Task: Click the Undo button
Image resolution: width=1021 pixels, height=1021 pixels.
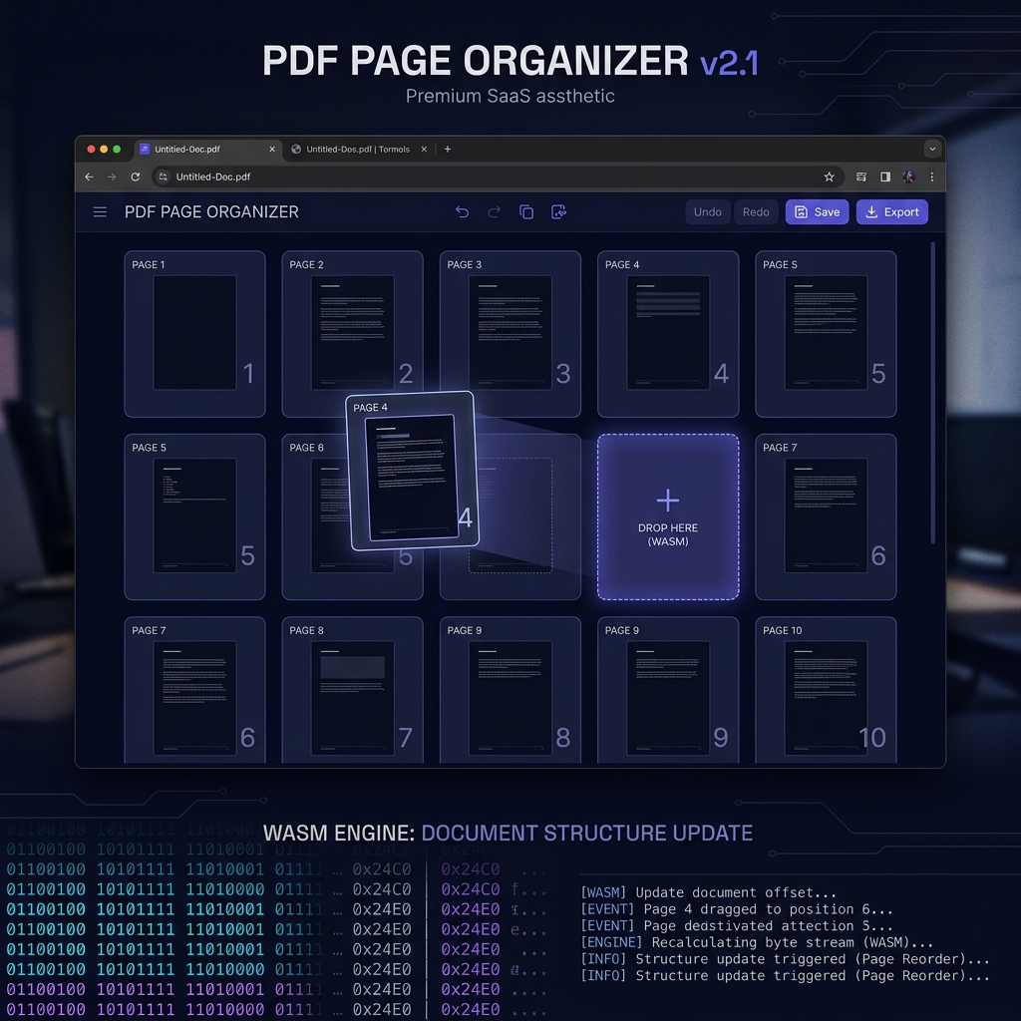Action: tap(707, 212)
